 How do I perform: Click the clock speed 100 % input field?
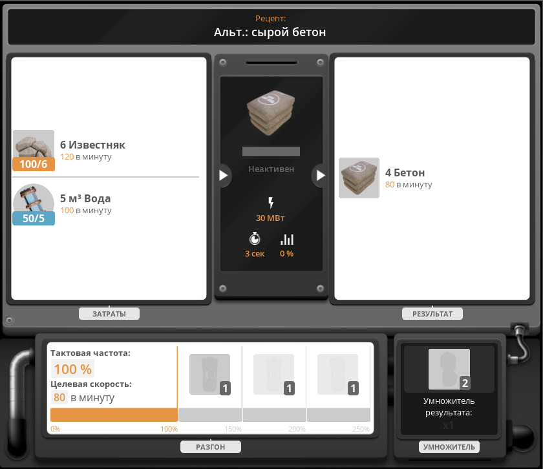point(72,369)
